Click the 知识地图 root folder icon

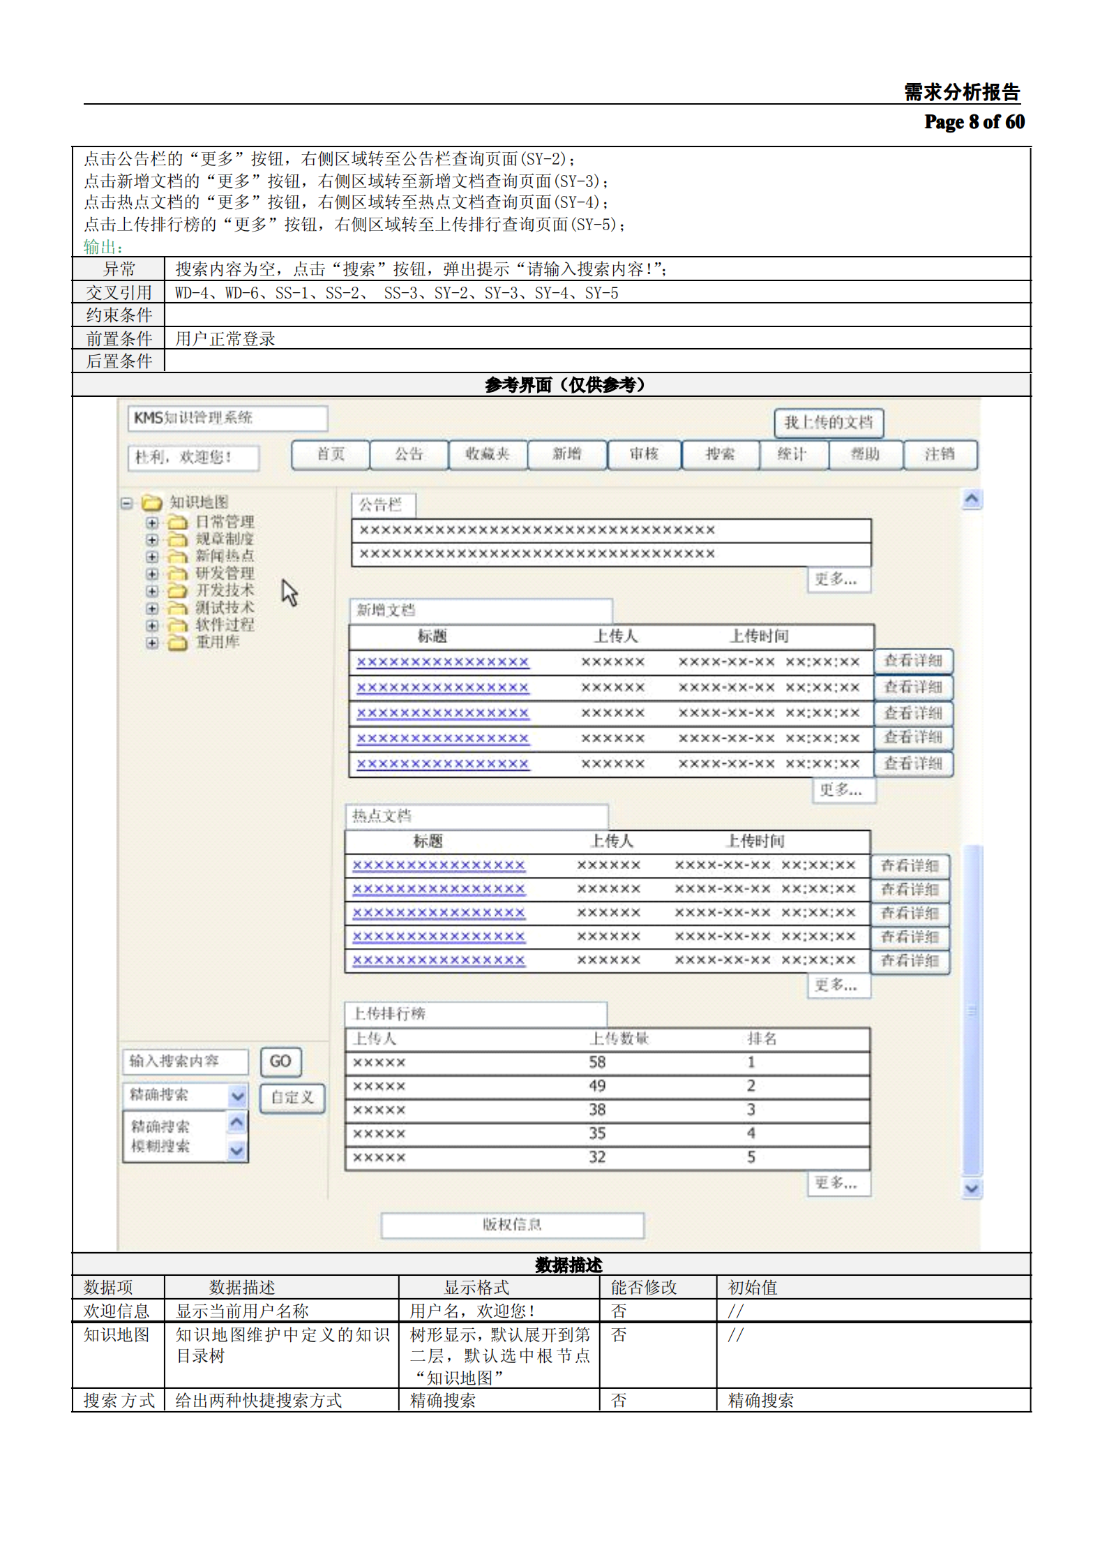click(x=152, y=502)
